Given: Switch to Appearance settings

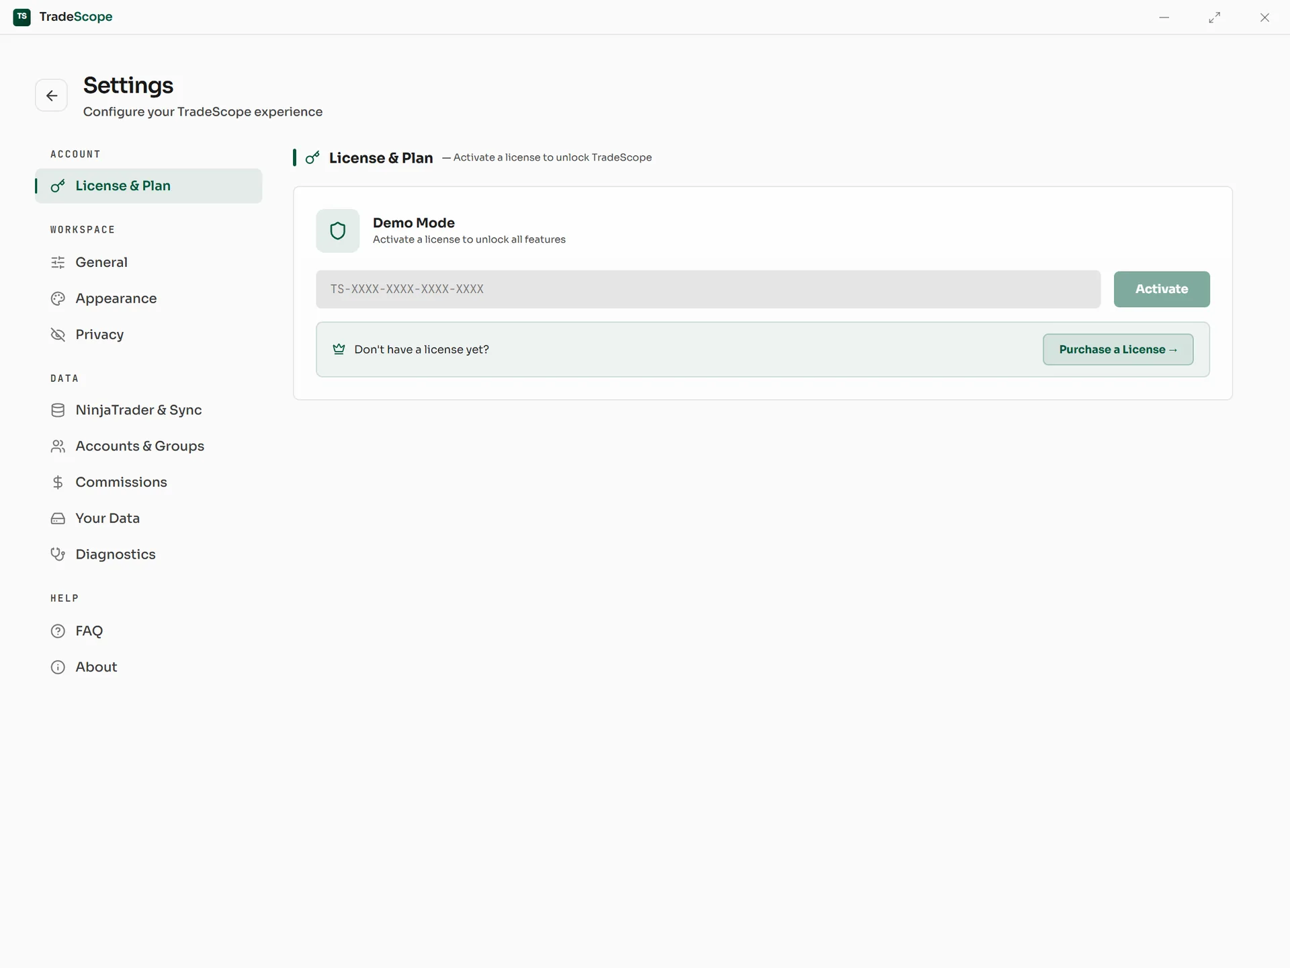Looking at the screenshot, I should pyautogui.click(x=148, y=298).
